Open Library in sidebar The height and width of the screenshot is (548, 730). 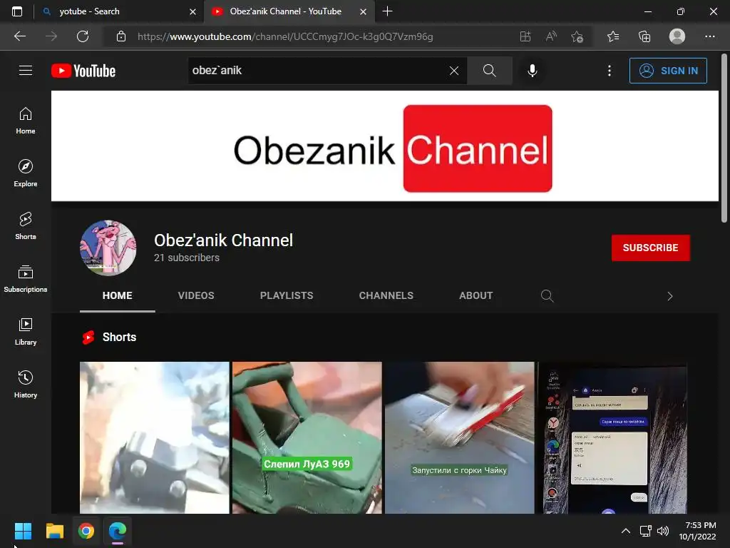26,331
